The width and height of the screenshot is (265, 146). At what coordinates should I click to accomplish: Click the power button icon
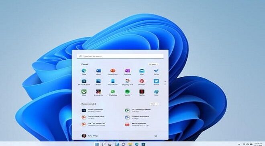click(156, 136)
